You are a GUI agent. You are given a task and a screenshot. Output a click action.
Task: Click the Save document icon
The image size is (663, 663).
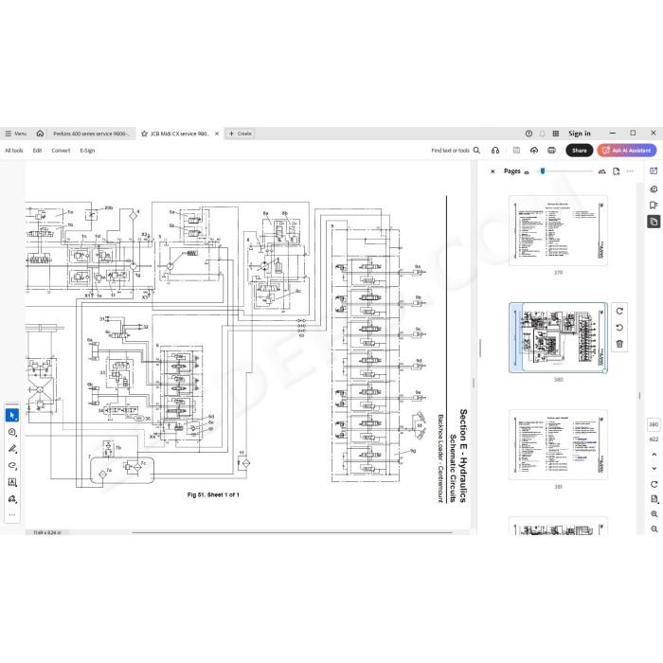click(x=516, y=151)
